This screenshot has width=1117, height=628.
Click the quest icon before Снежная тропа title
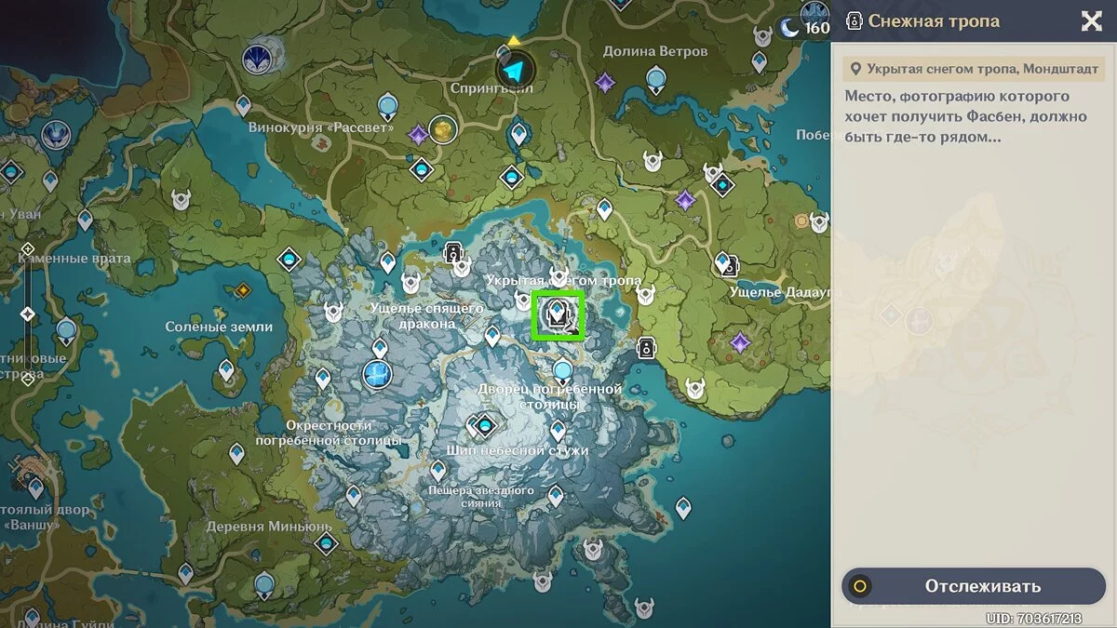point(853,20)
